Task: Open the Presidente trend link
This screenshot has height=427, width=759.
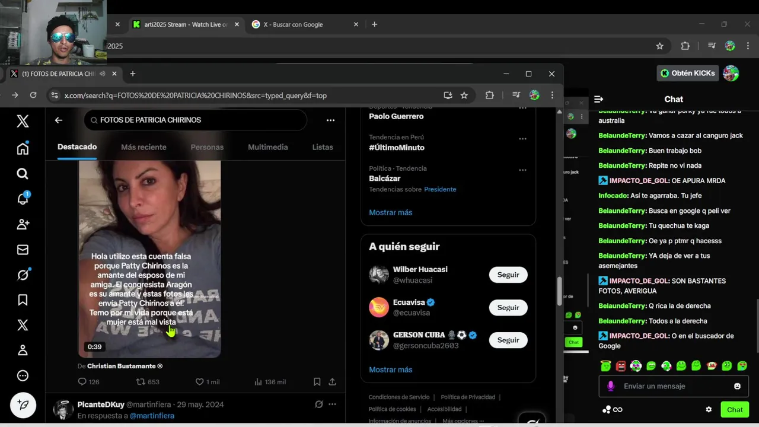Action: [440, 189]
